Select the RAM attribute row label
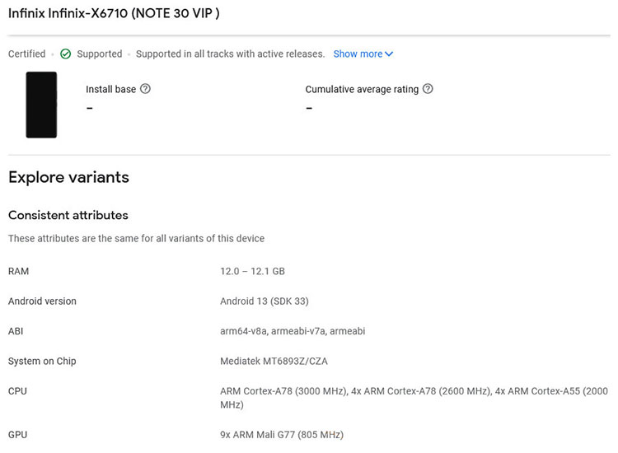This screenshot has width=618, height=453. (x=18, y=271)
